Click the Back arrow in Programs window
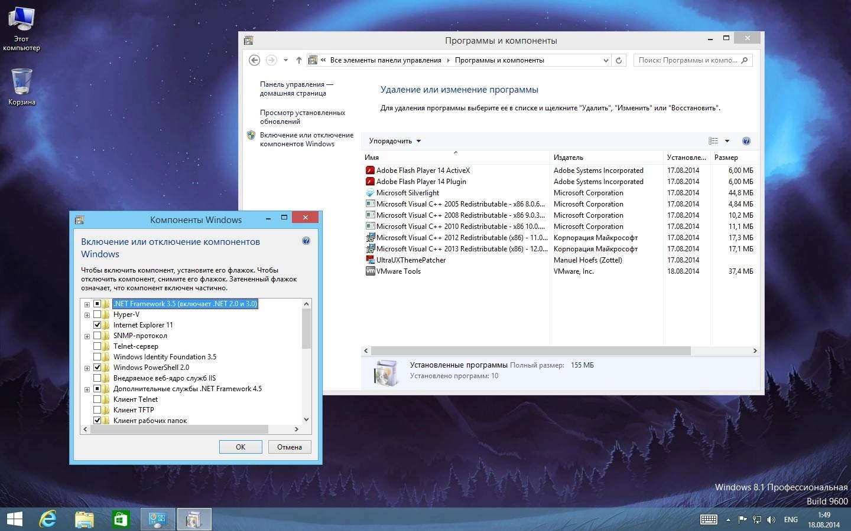This screenshot has height=531, width=851. tap(254, 60)
